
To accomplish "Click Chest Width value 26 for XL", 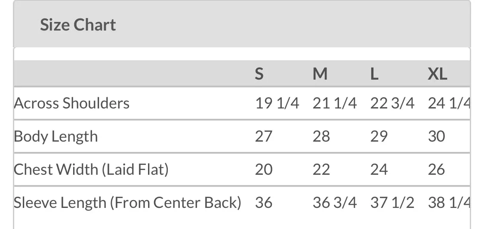I will tap(436, 169).
